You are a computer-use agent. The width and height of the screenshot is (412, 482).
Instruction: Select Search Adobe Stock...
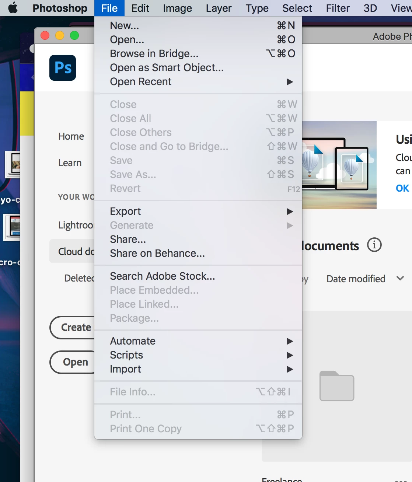point(198,276)
